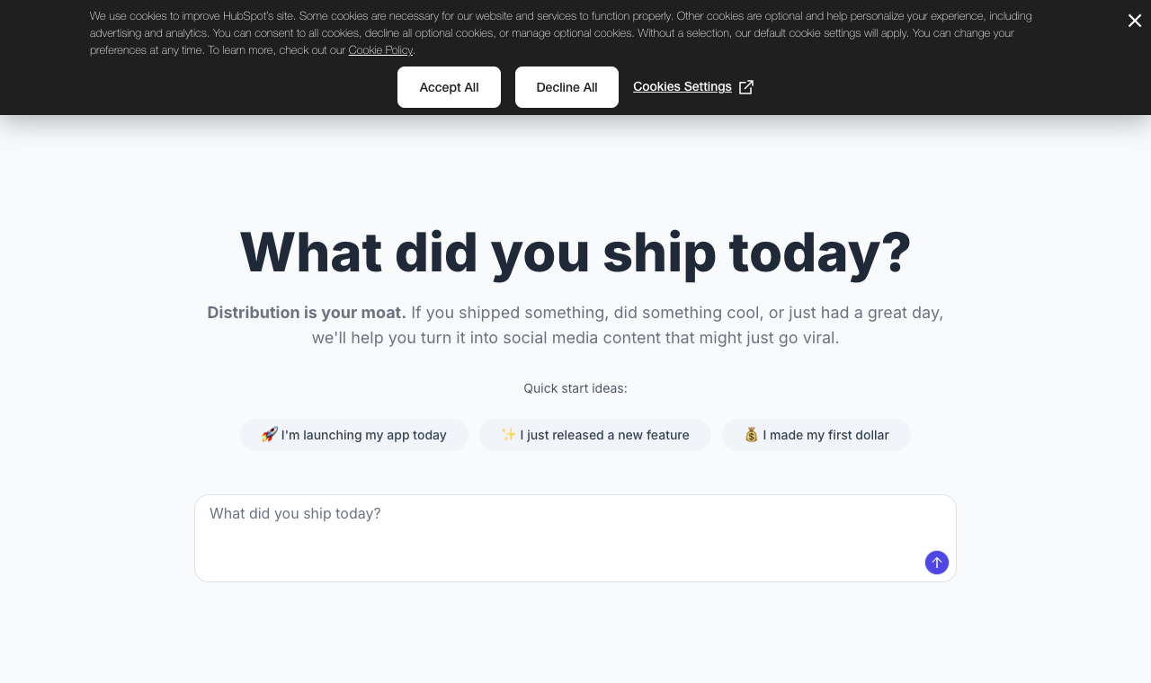Decline All optional cookies

pos(567,87)
